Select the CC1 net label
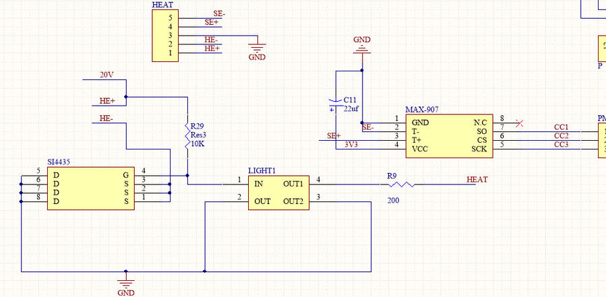The height and width of the screenshot is (297, 606). 561,127
